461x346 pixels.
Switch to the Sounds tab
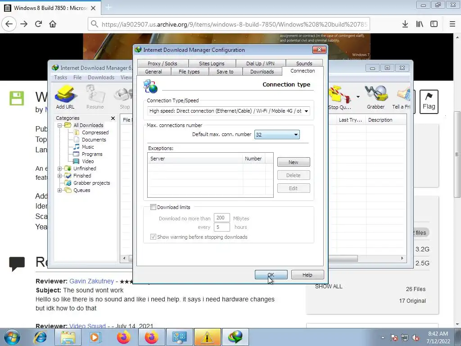coord(304,63)
